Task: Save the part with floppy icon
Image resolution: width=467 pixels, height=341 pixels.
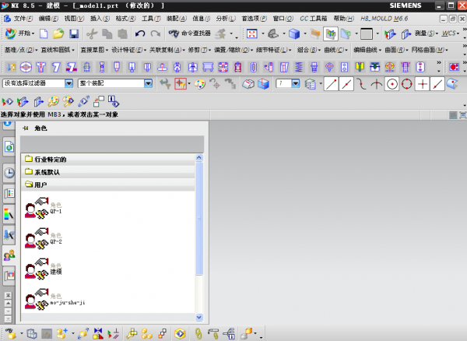Action: (x=74, y=33)
